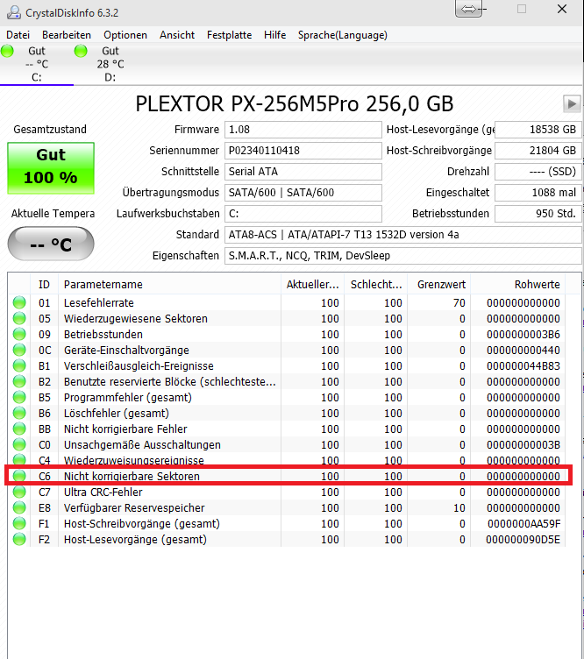Click the -- °C temperature button
Screen dimensions: 584x659
[x=51, y=244]
